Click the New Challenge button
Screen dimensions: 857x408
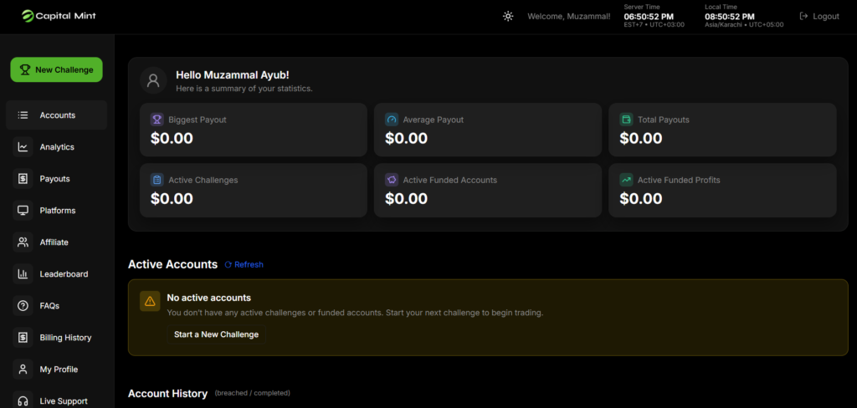point(56,69)
